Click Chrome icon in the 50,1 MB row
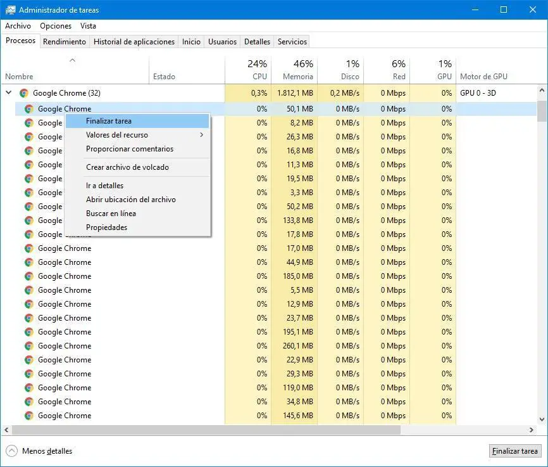Screen dimensions: 548x467 point(29,109)
